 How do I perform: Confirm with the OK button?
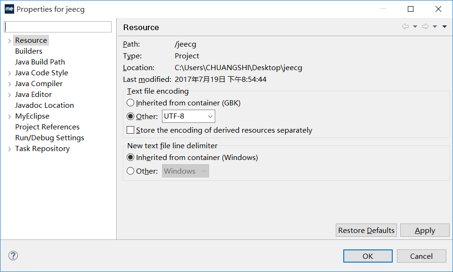click(x=368, y=256)
